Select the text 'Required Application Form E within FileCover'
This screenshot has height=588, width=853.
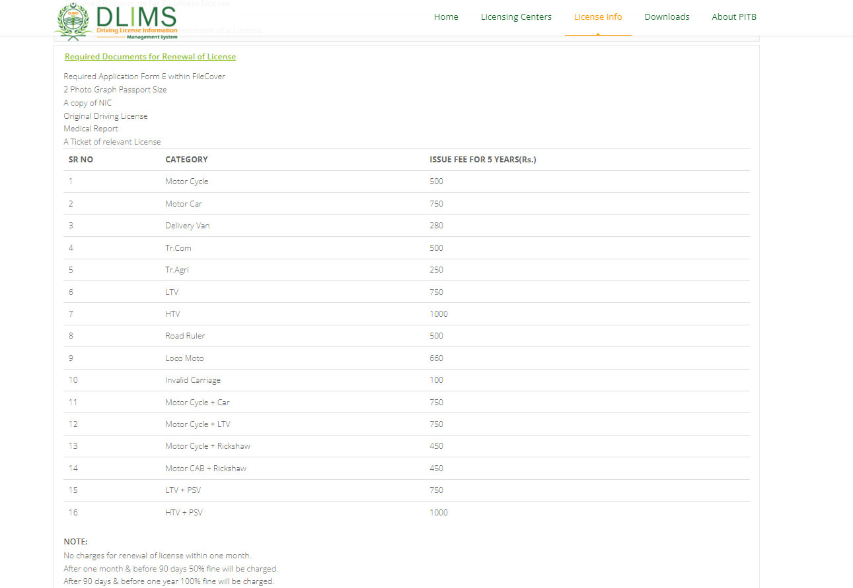click(144, 77)
